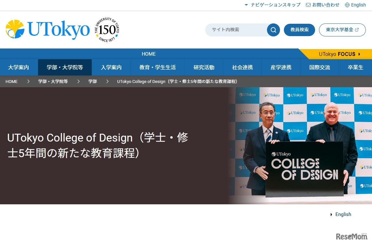This screenshot has height=244, width=372.
Task: Open the 卒業生 menu
Action: 355,67
